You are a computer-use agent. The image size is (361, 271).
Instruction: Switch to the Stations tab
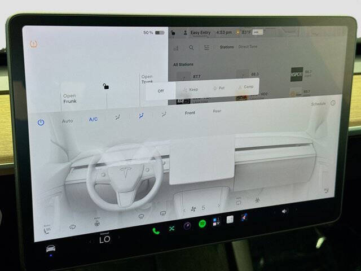coord(227,47)
